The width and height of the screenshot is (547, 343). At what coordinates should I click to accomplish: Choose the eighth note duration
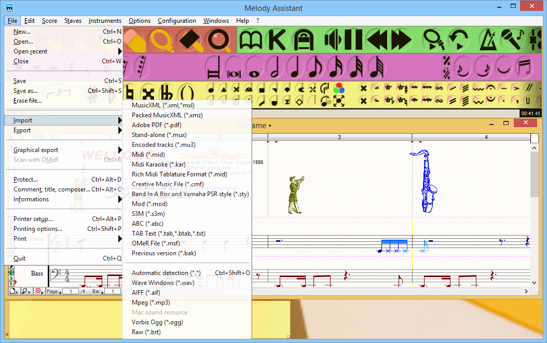point(316,67)
